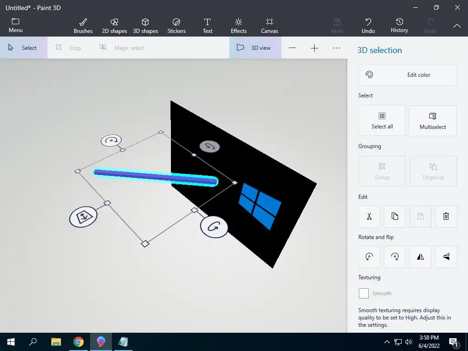
Task: Enable Multiselect mode
Action: (x=432, y=121)
